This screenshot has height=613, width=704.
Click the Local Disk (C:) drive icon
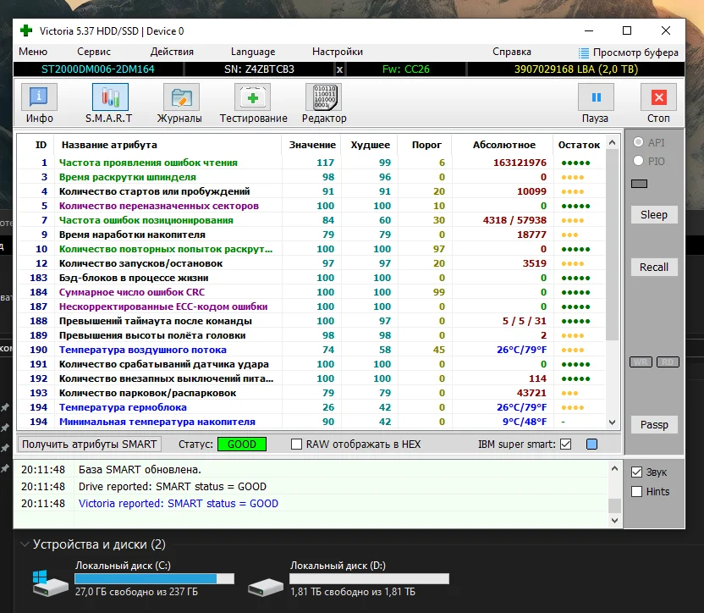50,583
